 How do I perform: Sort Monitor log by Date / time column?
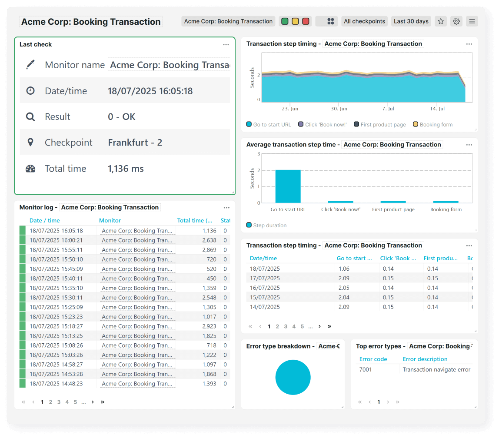click(45, 220)
